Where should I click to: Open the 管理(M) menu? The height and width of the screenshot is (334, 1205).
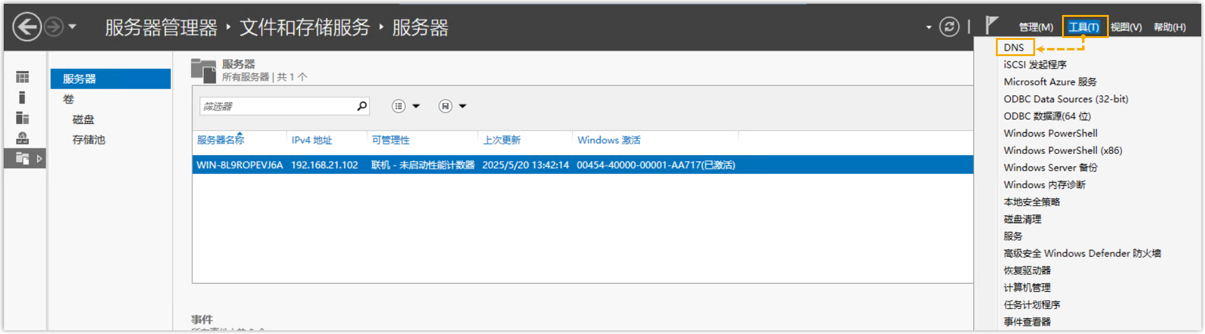pyautogui.click(x=1036, y=27)
